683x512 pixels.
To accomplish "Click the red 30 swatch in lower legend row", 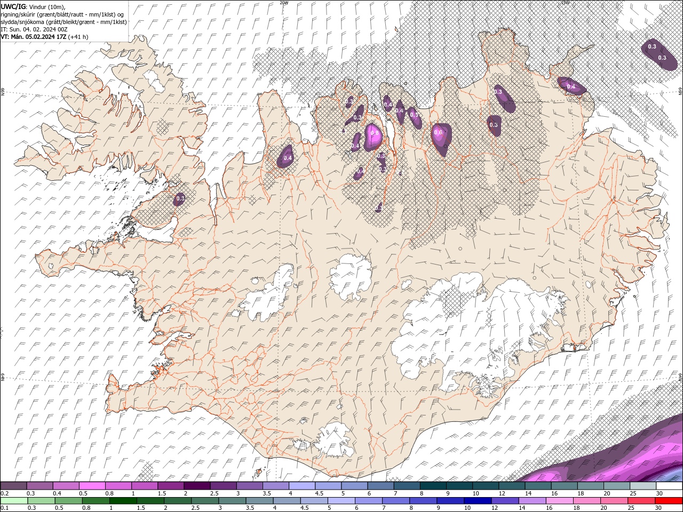I will point(669,501).
